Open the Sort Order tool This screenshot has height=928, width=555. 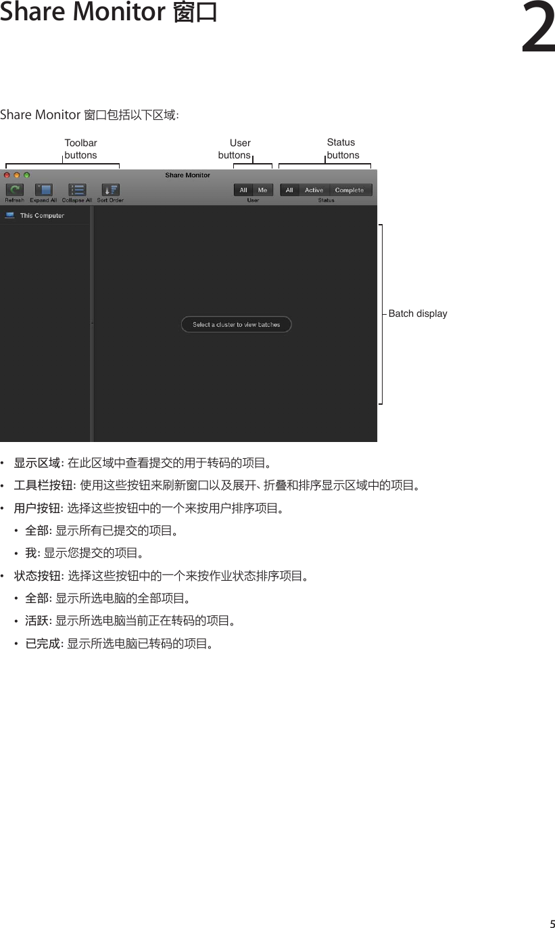coord(110,190)
